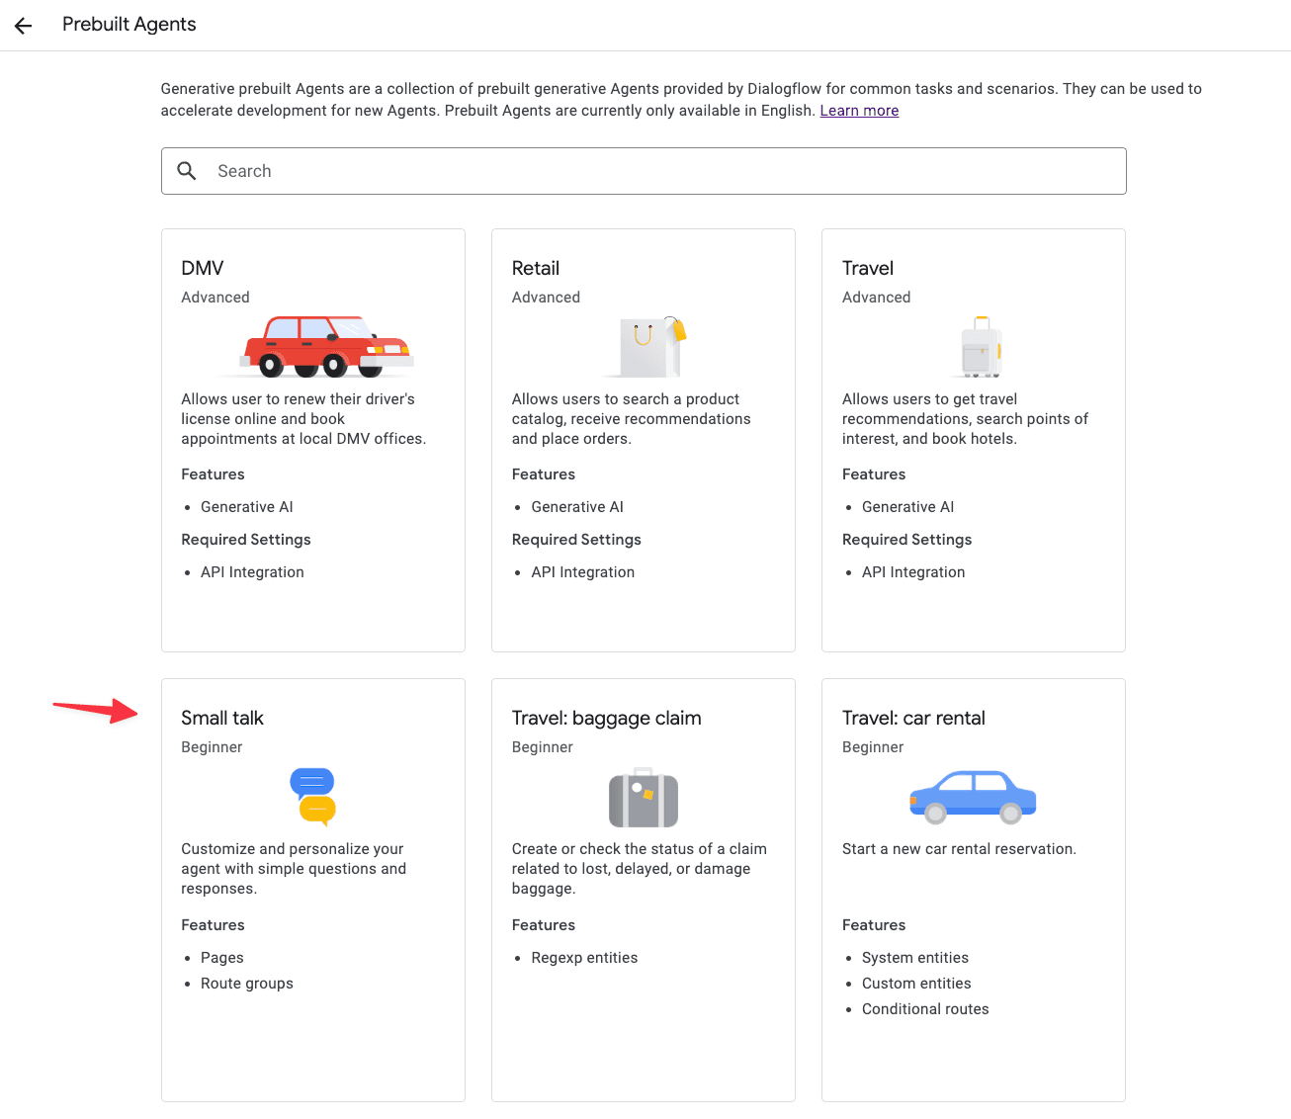Click the shopping bag icon on Retail card
Image resolution: width=1291 pixels, height=1119 pixels.
coord(644,346)
